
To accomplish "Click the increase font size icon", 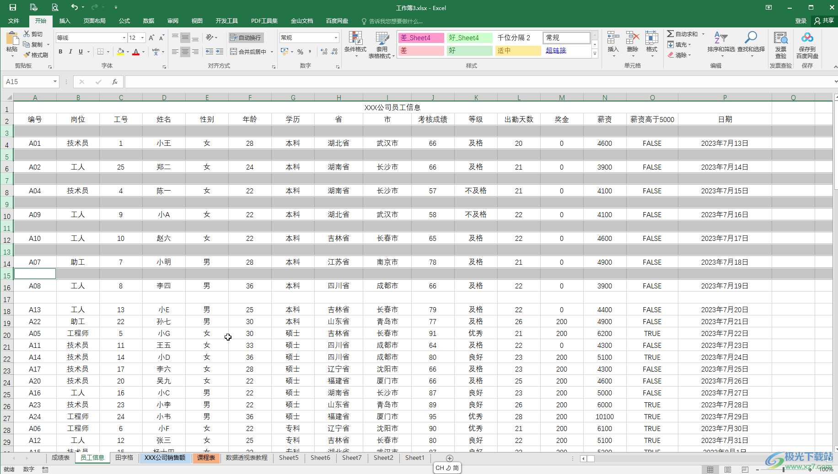I will click(151, 37).
